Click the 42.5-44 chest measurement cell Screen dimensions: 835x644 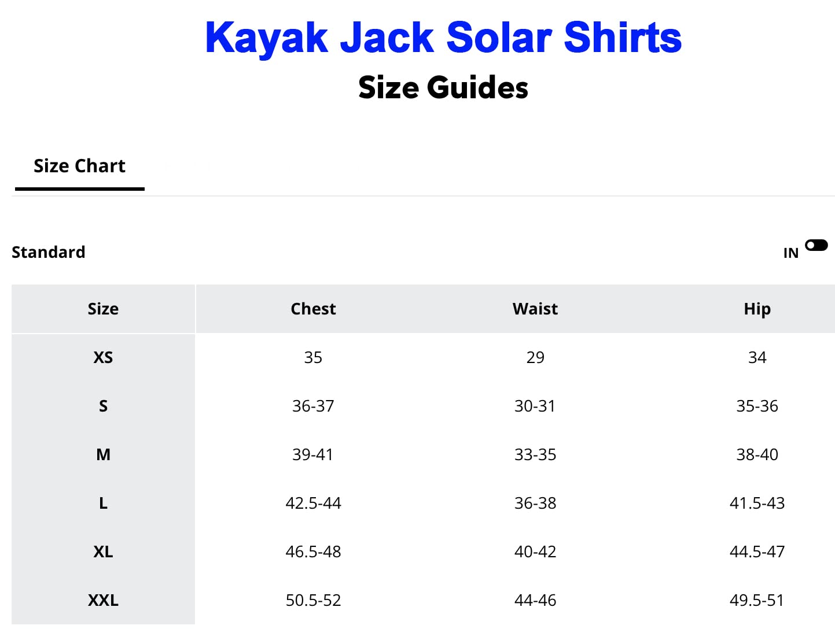click(x=313, y=503)
